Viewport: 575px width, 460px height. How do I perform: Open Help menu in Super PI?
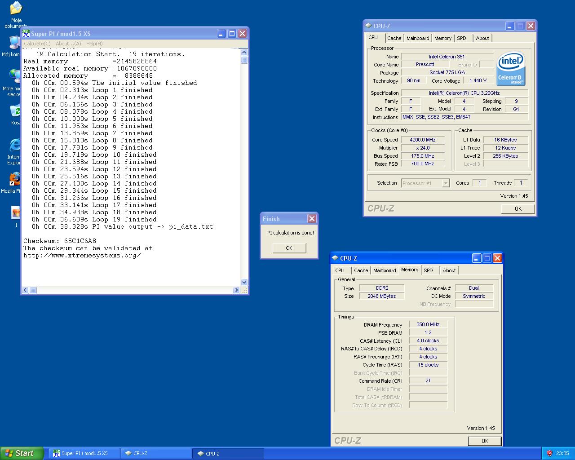pyautogui.click(x=94, y=44)
